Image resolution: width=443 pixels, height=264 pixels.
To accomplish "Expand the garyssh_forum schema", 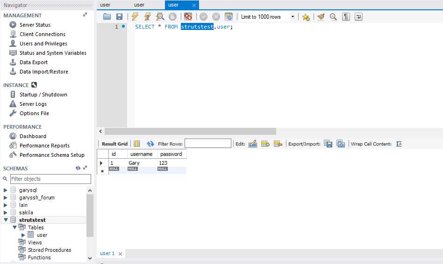I will pos(5,198).
